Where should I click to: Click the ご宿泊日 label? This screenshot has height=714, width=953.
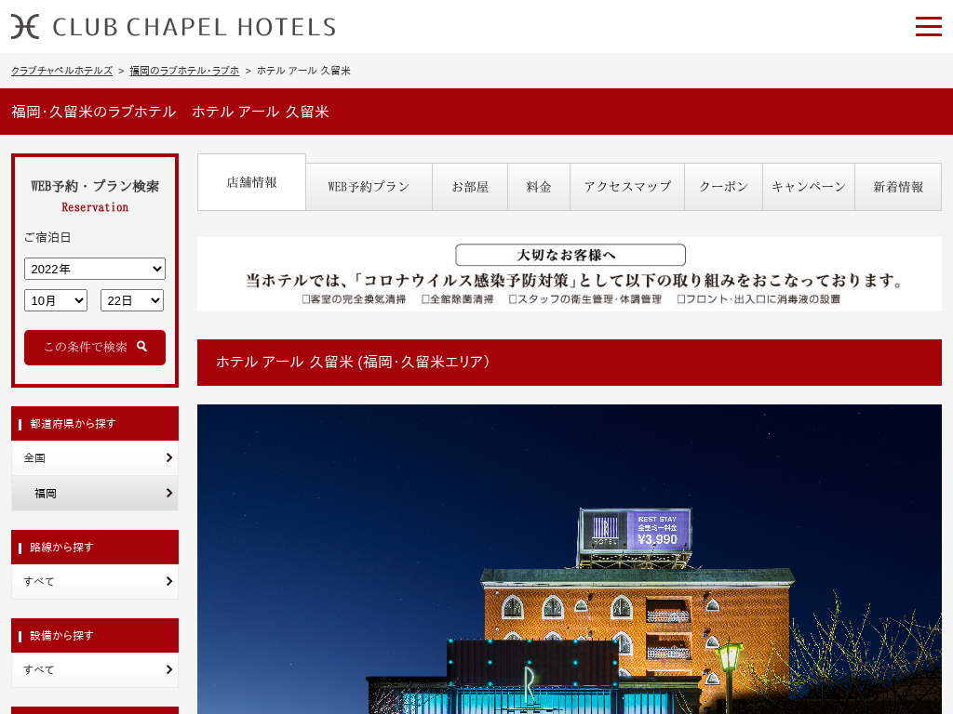coord(47,237)
